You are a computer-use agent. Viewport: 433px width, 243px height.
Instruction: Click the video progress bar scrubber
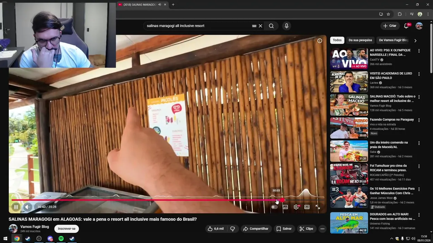282,200
